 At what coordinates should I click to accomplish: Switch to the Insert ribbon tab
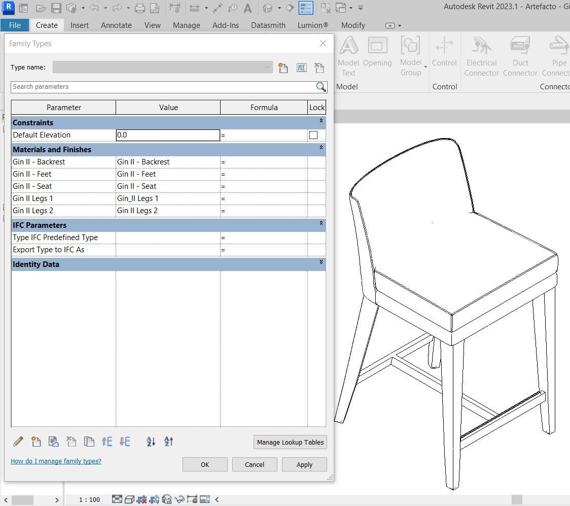click(x=79, y=25)
